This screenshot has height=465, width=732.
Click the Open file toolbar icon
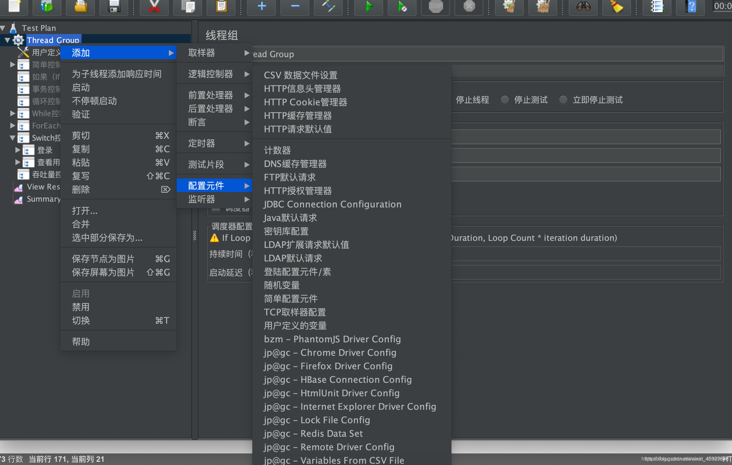81,6
